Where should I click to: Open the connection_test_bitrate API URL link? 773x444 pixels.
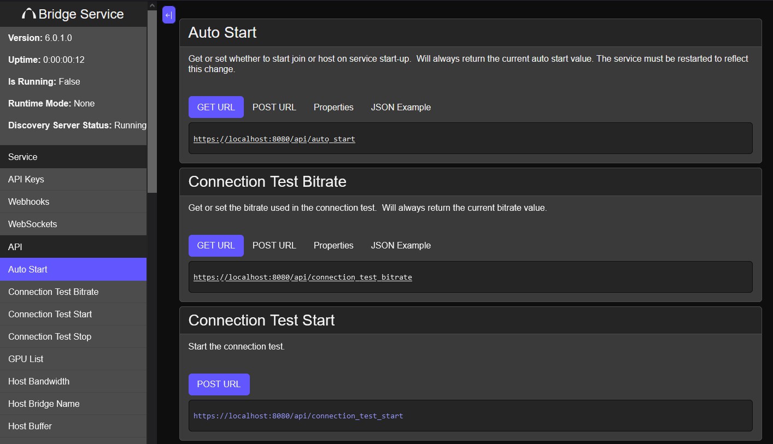[x=303, y=277]
